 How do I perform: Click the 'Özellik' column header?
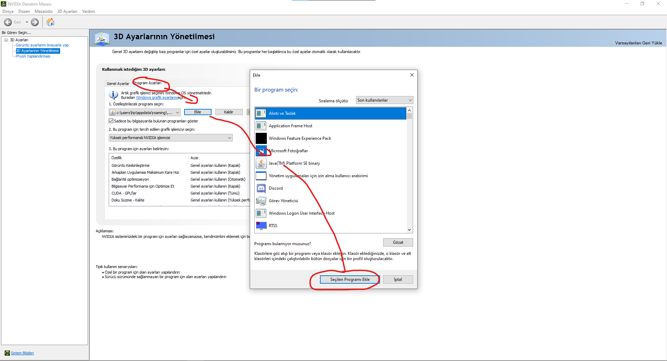click(x=149, y=158)
